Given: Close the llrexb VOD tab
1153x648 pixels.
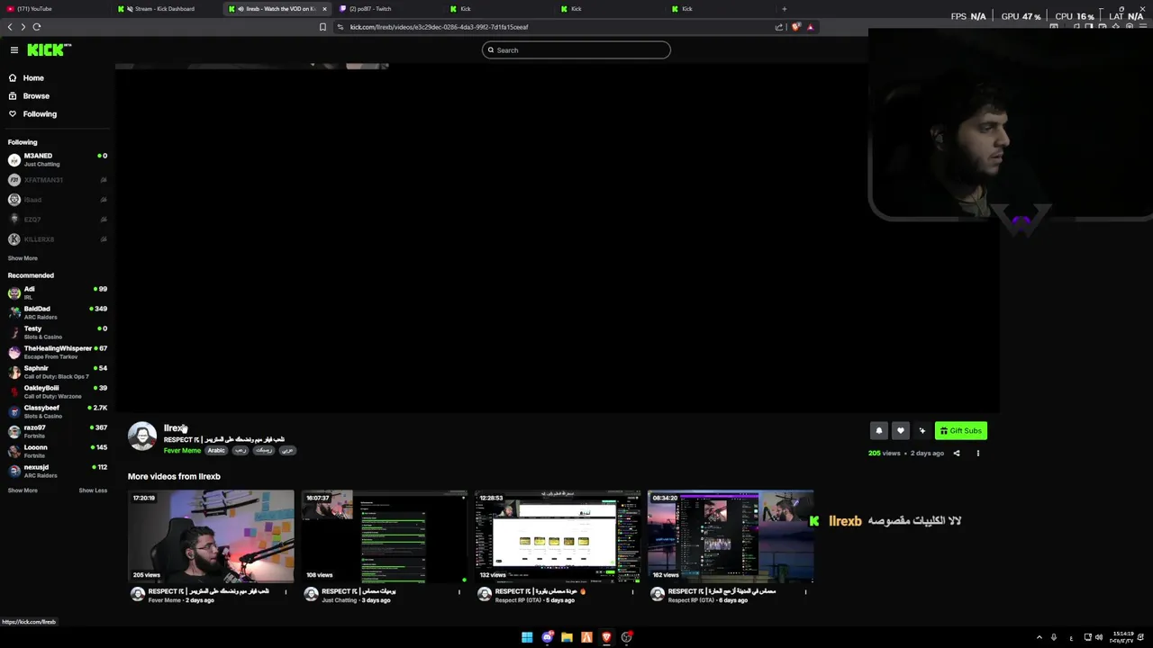Looking at the screenshot, I should [x=324, y=9].
